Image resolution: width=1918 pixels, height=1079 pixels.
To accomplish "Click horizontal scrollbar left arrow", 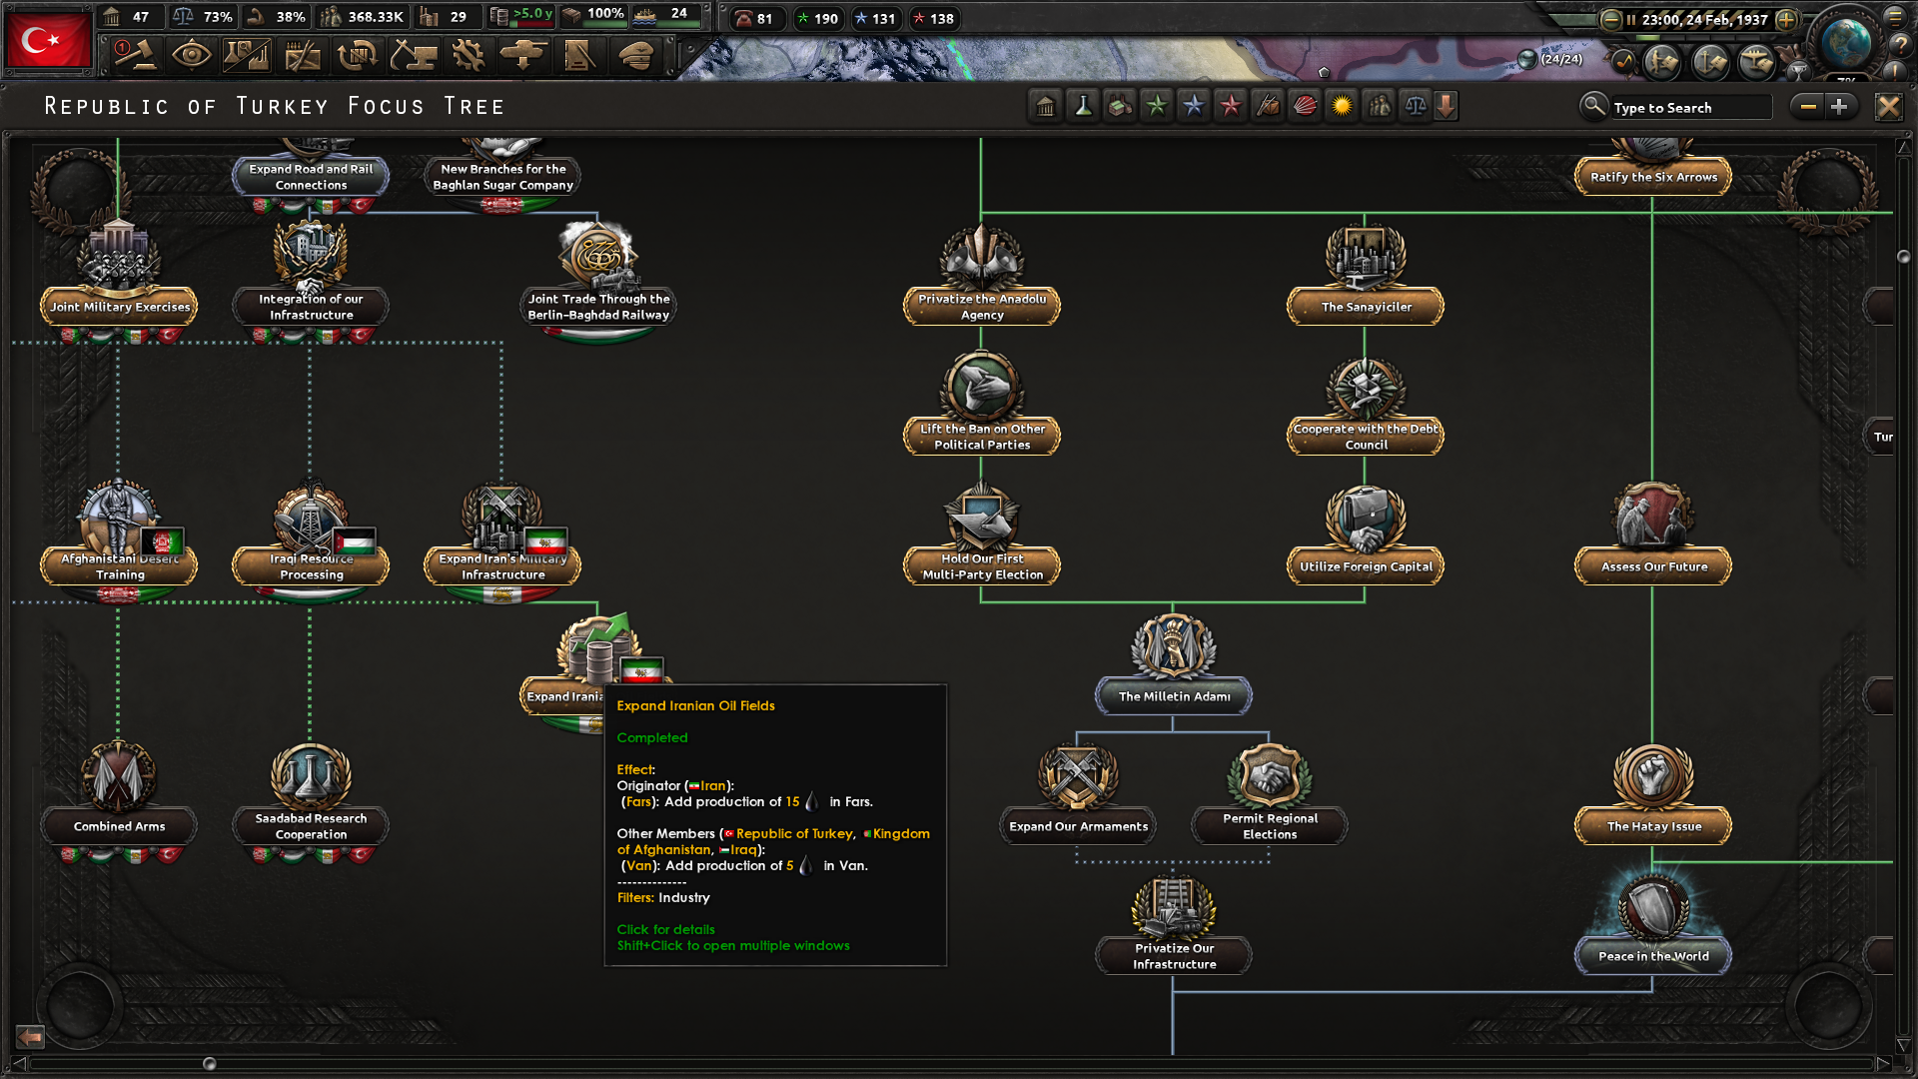I will tap(18, 1064).
